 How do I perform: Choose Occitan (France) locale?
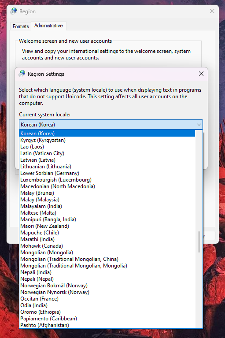107,299
